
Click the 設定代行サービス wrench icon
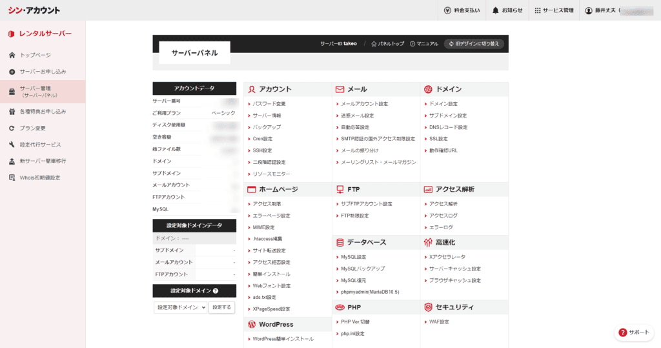[12, 144]
